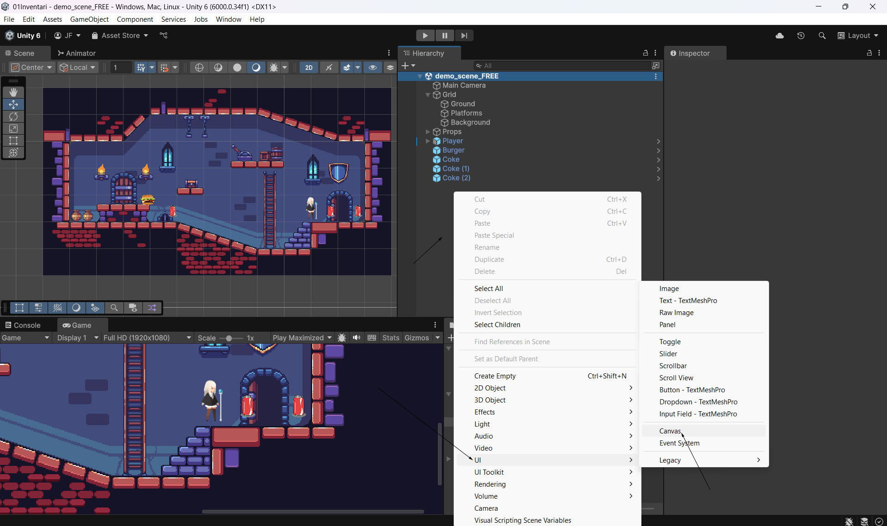Open the Undo History icon
This screenshot has width=887, height=526.
pos(801,36)
